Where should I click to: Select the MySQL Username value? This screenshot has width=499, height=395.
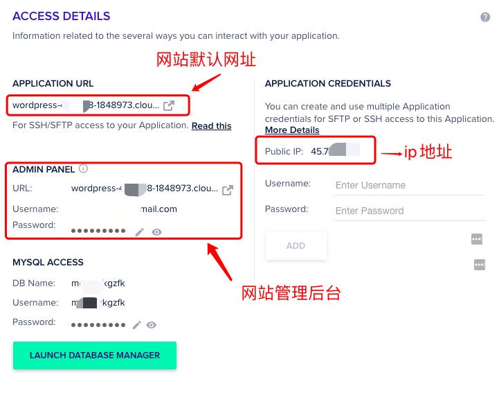98,303
